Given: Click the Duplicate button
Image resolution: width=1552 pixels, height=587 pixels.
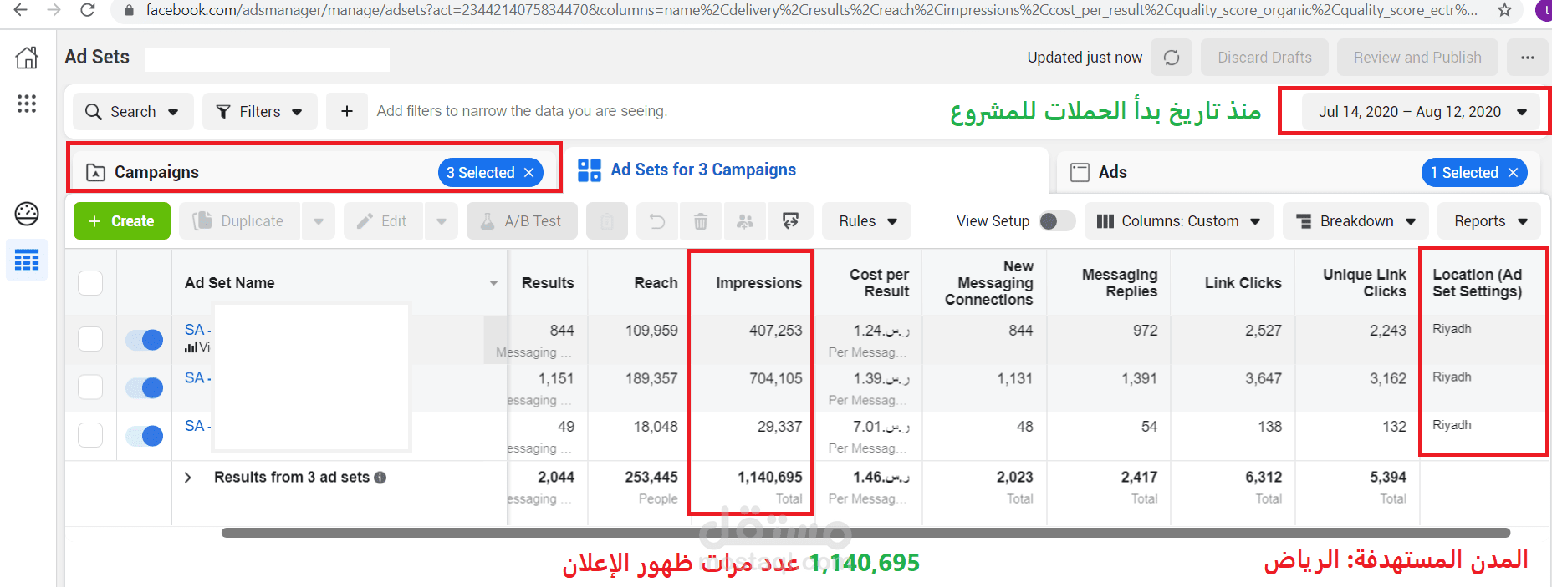Looking at the screenshot, I should tap(240, 221).
